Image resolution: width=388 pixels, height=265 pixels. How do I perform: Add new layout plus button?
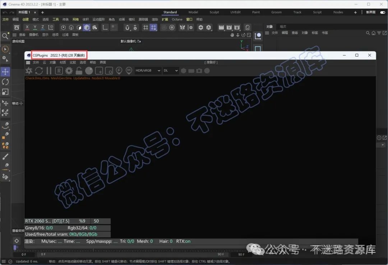click(x=355, y=12)
